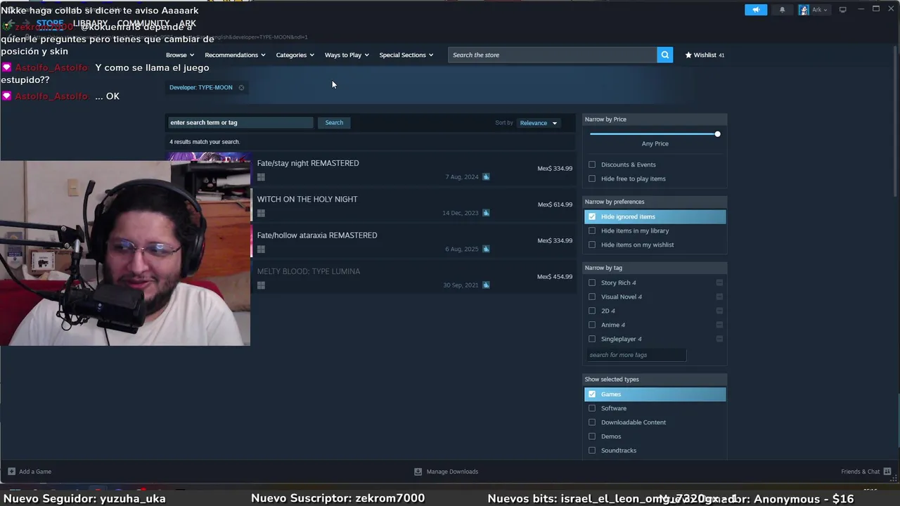Open the Special Sections dropdown
900x506 pixels.
[x=406, y=55]
